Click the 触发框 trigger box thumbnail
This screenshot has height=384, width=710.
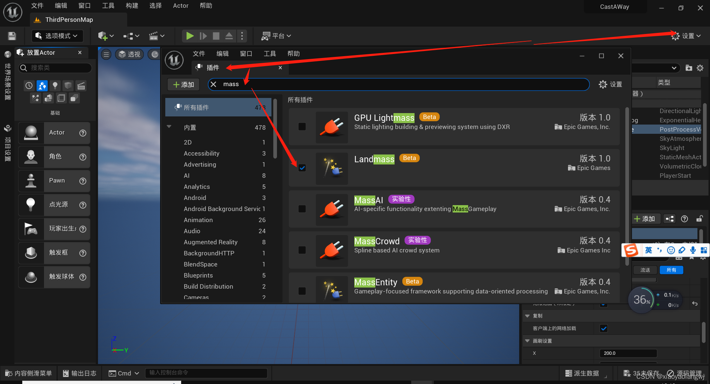click(x=31, y=253)
